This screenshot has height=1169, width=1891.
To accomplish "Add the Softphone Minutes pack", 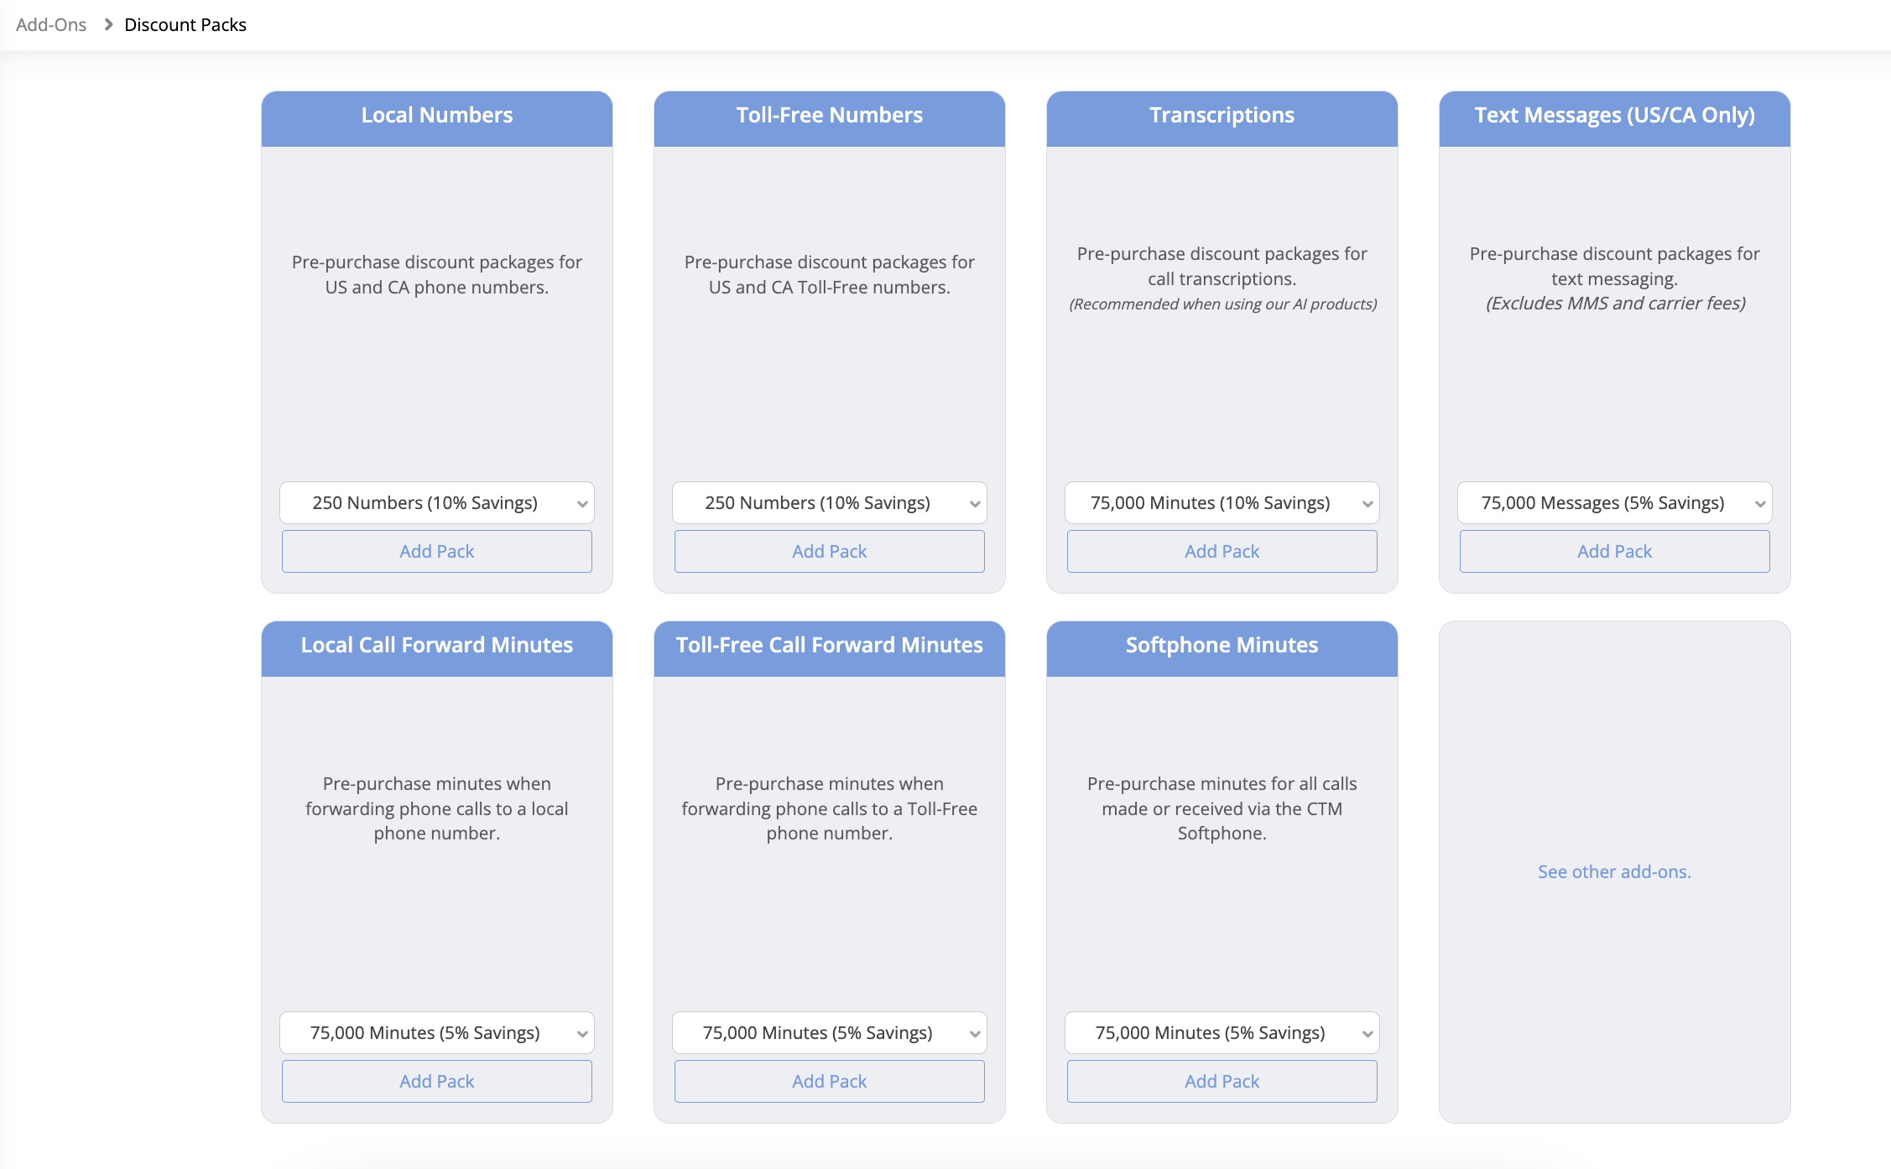I will coord(1222,1082).
